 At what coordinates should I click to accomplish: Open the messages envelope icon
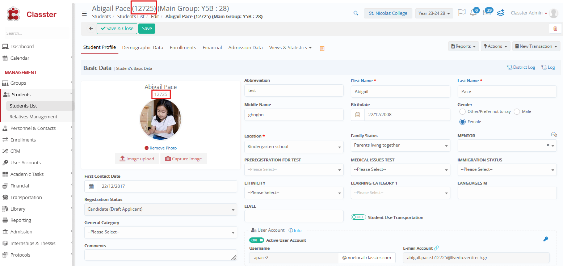(487, 13)
